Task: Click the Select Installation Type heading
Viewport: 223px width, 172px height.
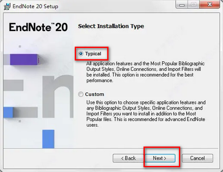Action: pos(111,26)
